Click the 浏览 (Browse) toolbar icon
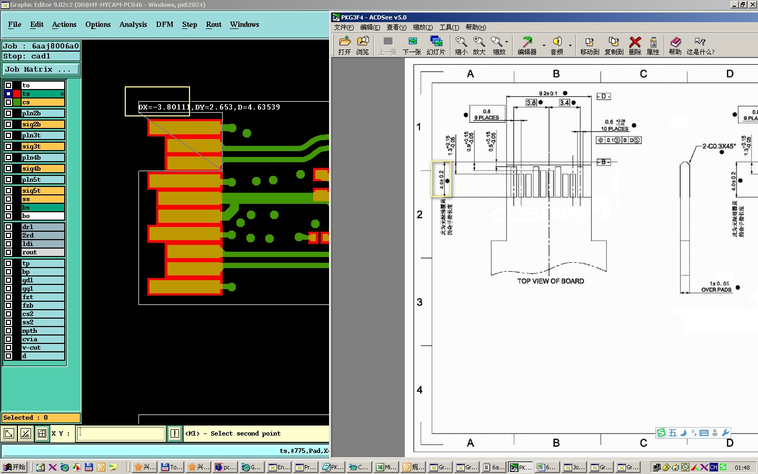The width and height of the screenshot is (758, 474). coord(363,42)
